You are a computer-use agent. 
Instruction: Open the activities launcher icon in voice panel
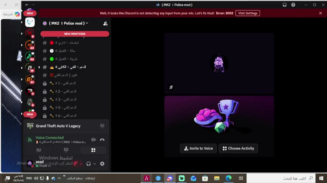point(93,150)
